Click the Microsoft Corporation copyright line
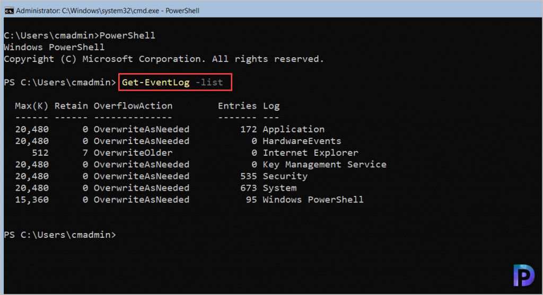 click(x=164, y=59)
